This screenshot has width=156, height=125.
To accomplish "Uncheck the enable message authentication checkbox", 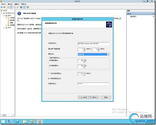I will tap(49, 79).
